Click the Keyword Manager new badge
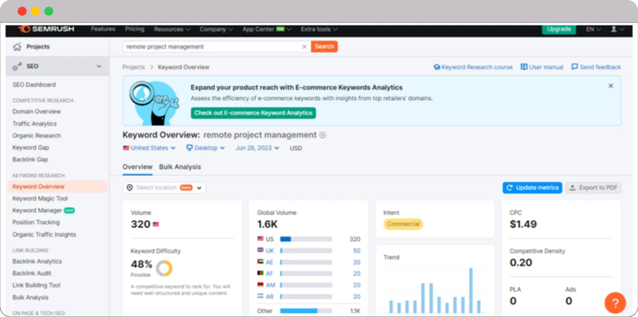The width and height of the screenshot is (638, 317). coord(69,211)
